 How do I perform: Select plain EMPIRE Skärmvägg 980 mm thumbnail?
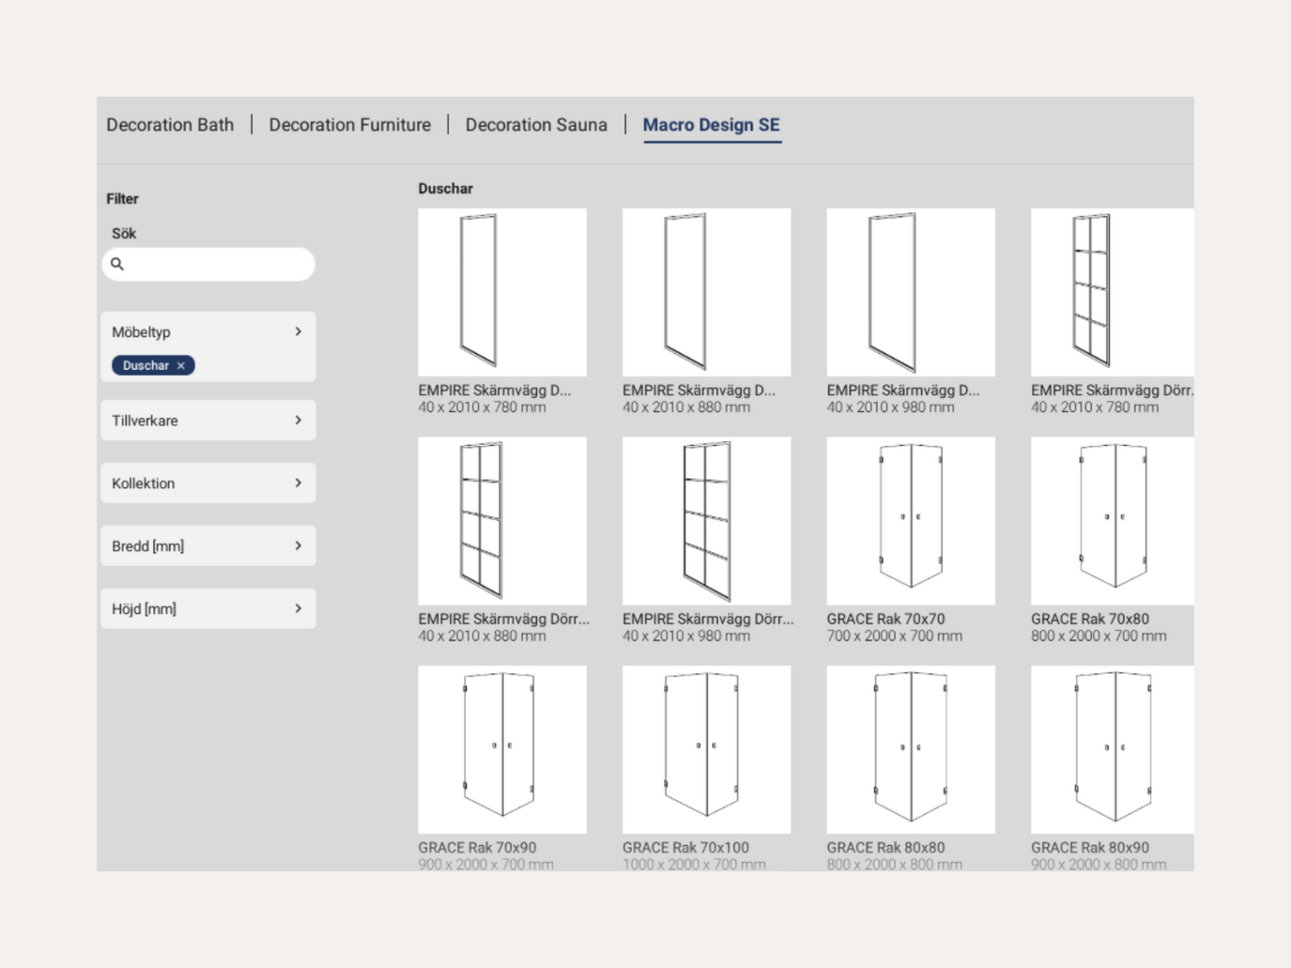coord(911,292)
